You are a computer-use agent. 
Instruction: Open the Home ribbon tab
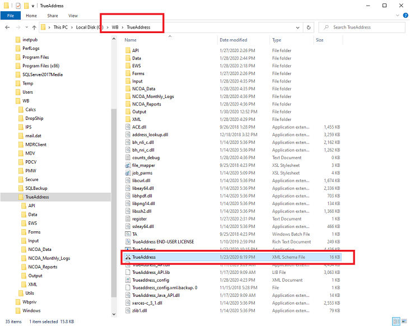[31, 16]
